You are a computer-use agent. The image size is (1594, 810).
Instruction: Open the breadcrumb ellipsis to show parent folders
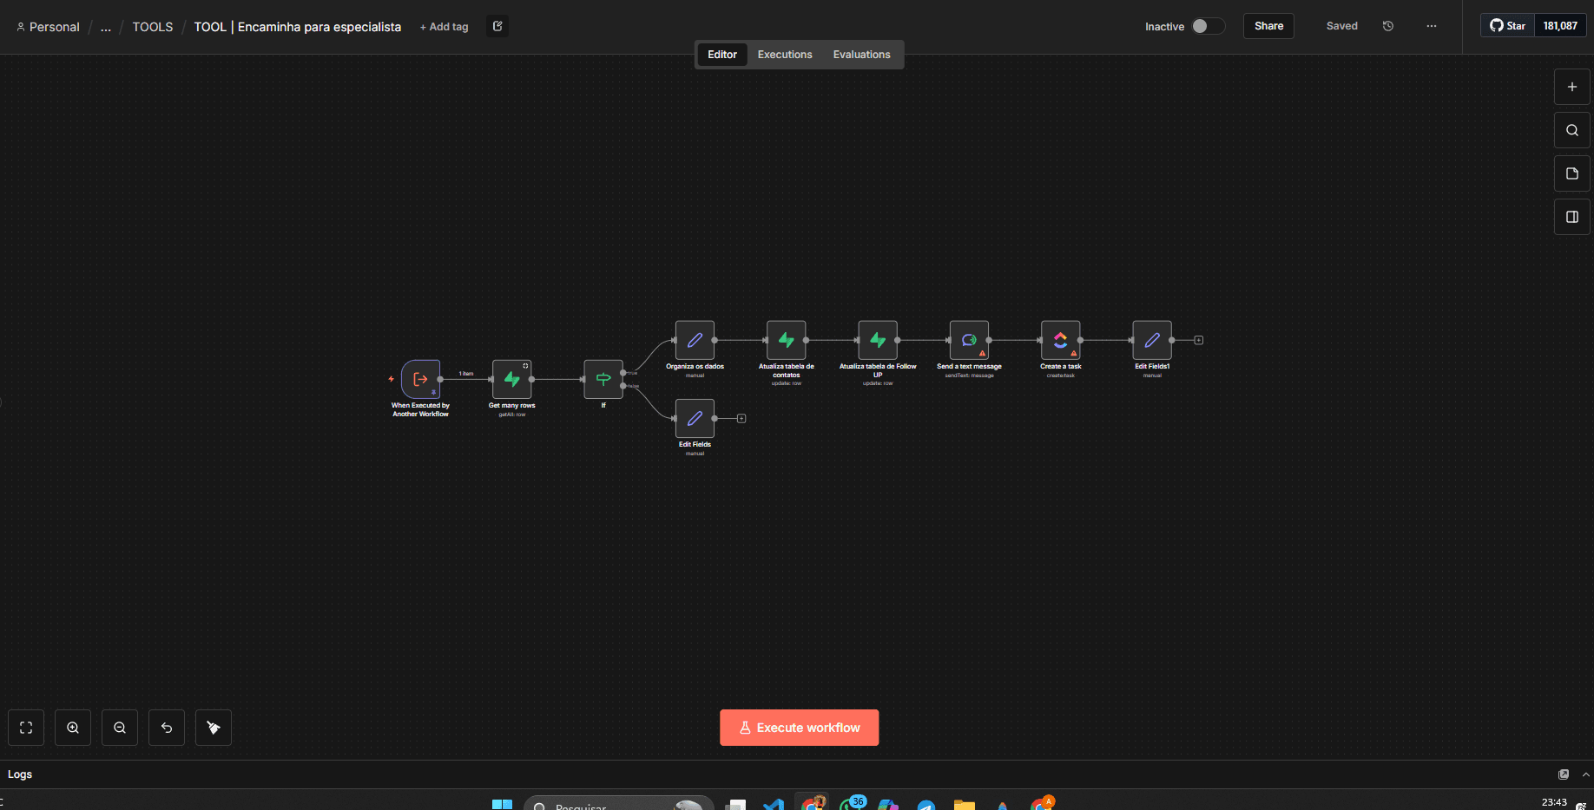[105, 26]
